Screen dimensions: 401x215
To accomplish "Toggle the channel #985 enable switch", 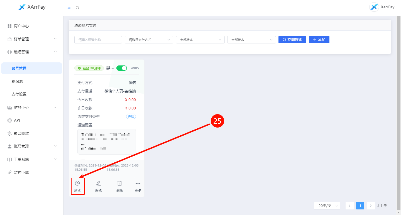I will [x=121, y=68].
